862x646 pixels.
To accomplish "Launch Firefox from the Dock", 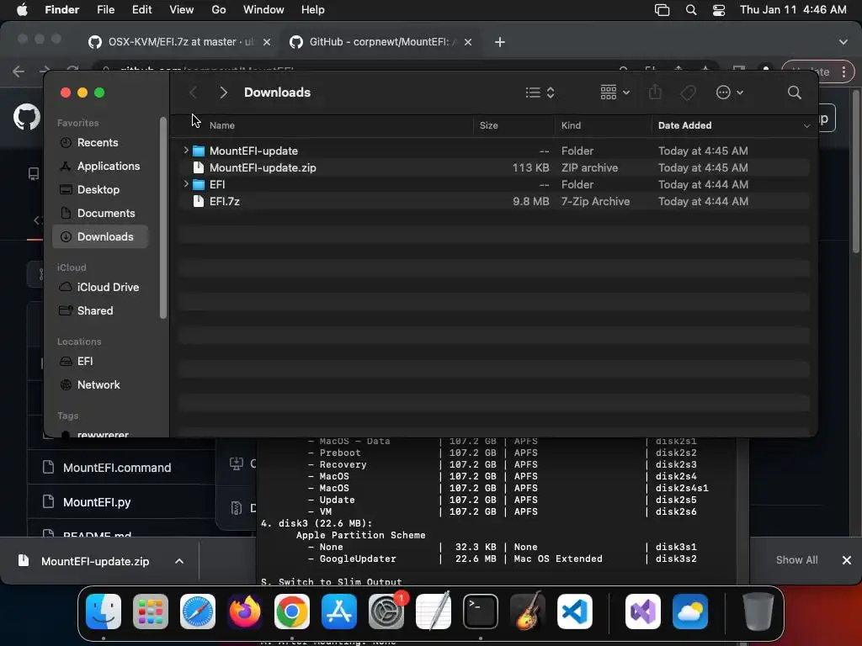I will [245, 612].
